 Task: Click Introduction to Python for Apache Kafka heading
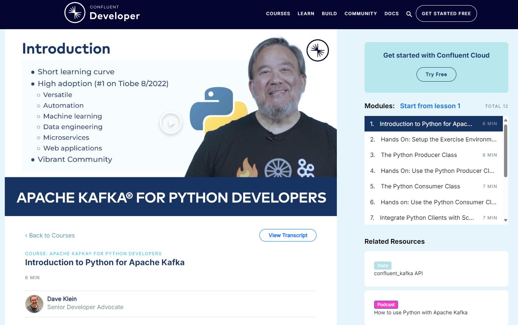click(x=105, y=263)
